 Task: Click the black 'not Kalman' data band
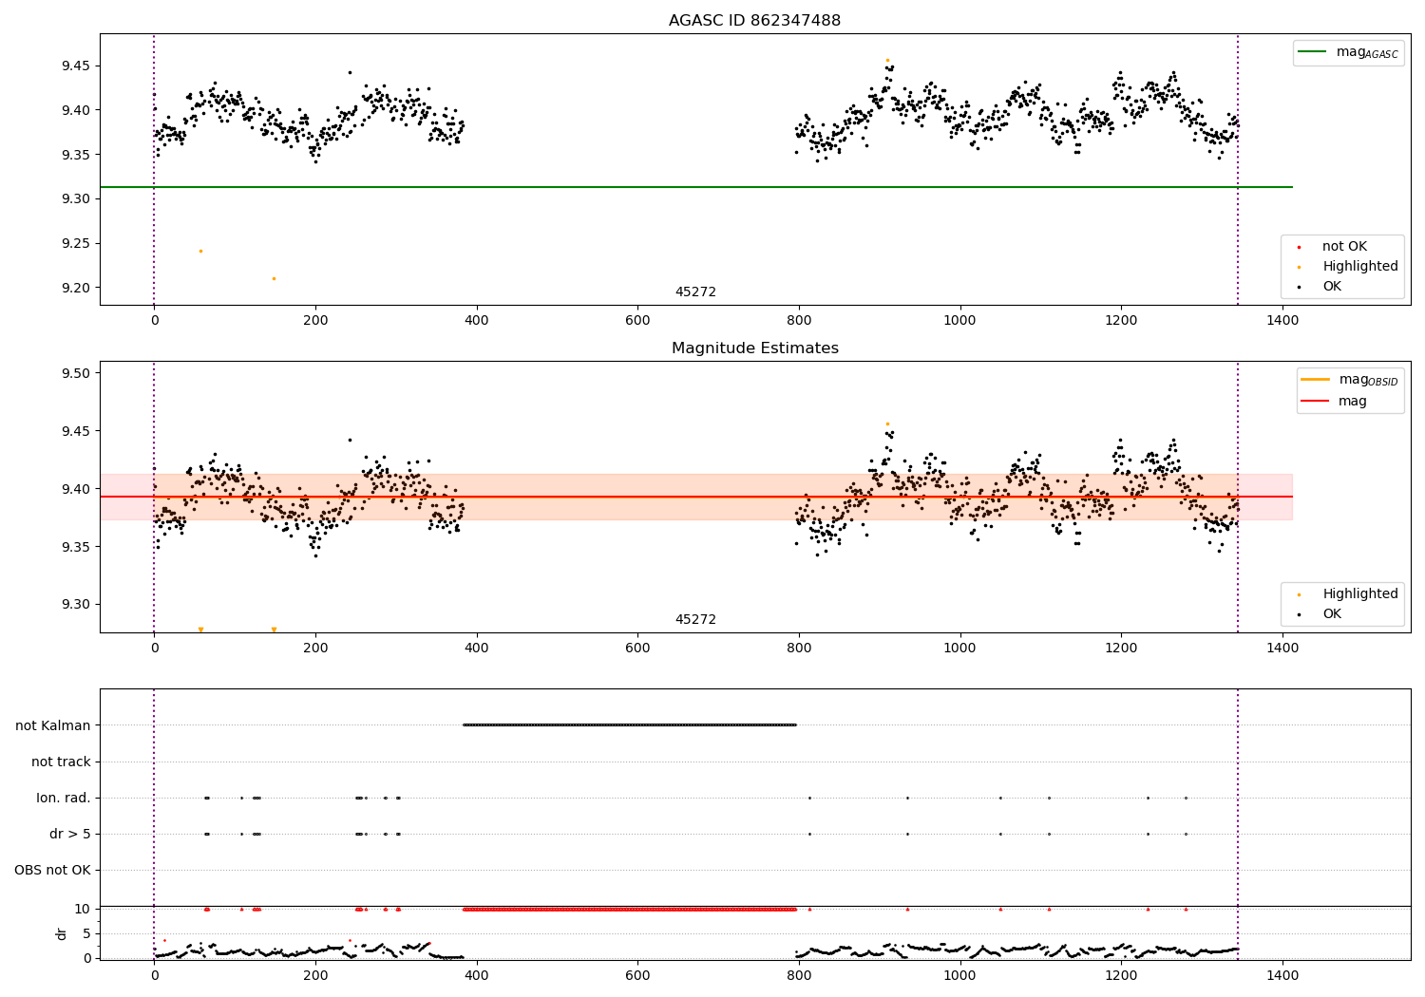[629, 725]
